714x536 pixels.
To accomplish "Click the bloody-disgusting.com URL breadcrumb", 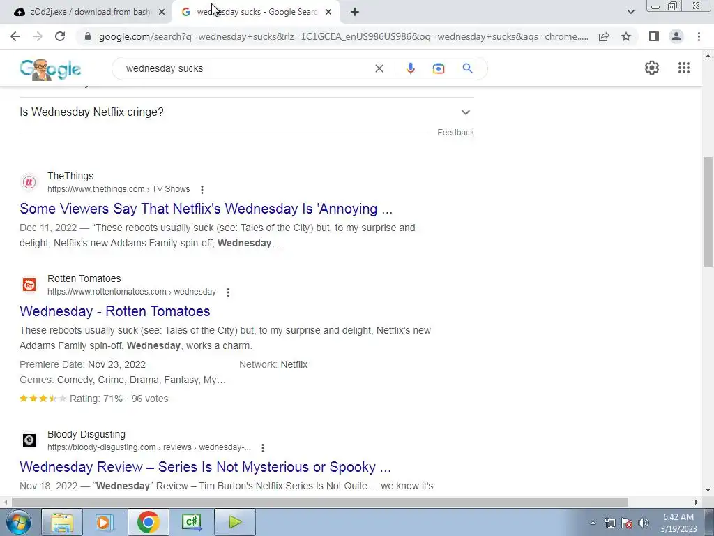I will coord(149,447).
